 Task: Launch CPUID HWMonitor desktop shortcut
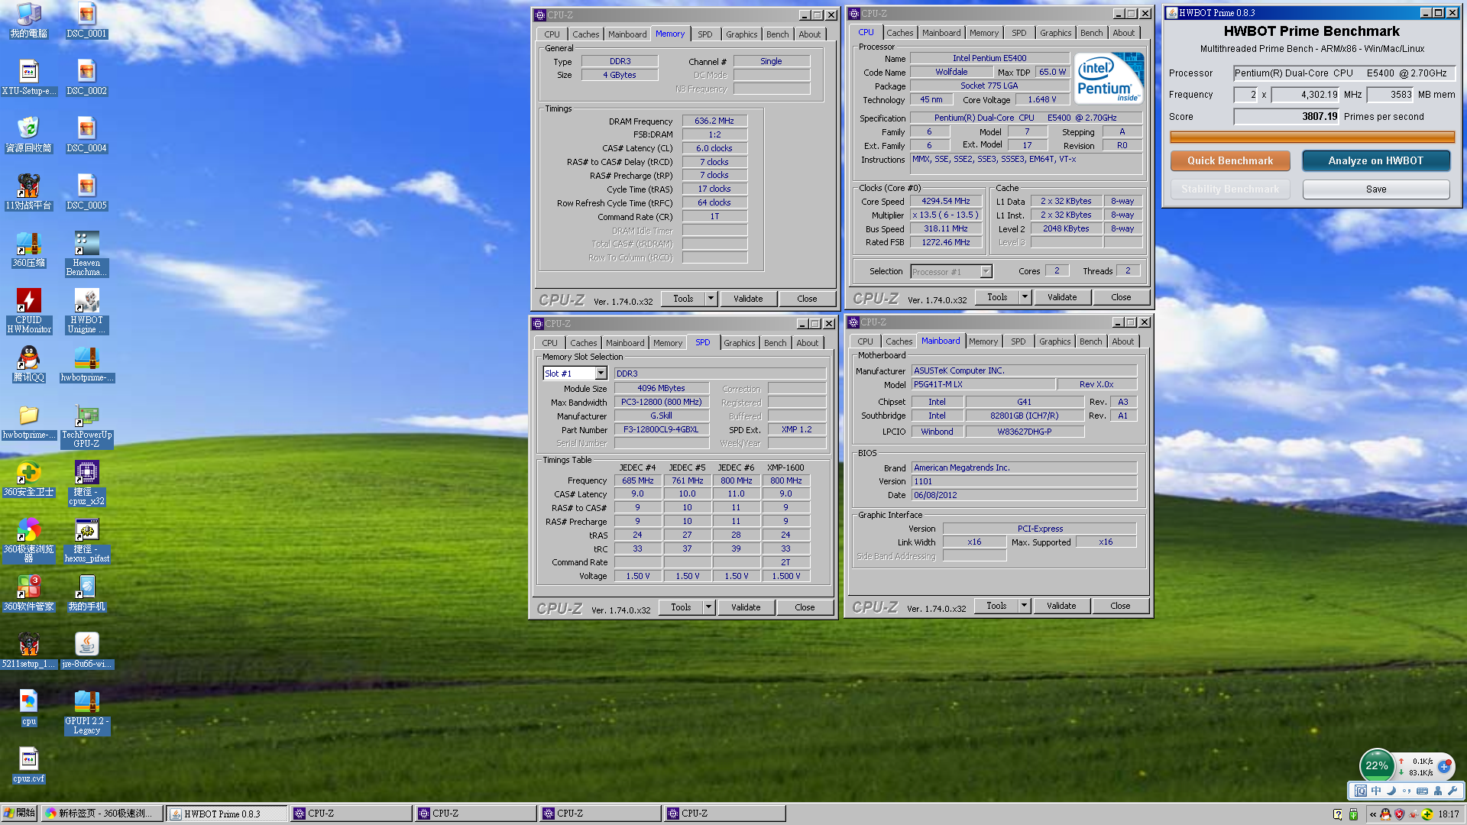point(29,311)
